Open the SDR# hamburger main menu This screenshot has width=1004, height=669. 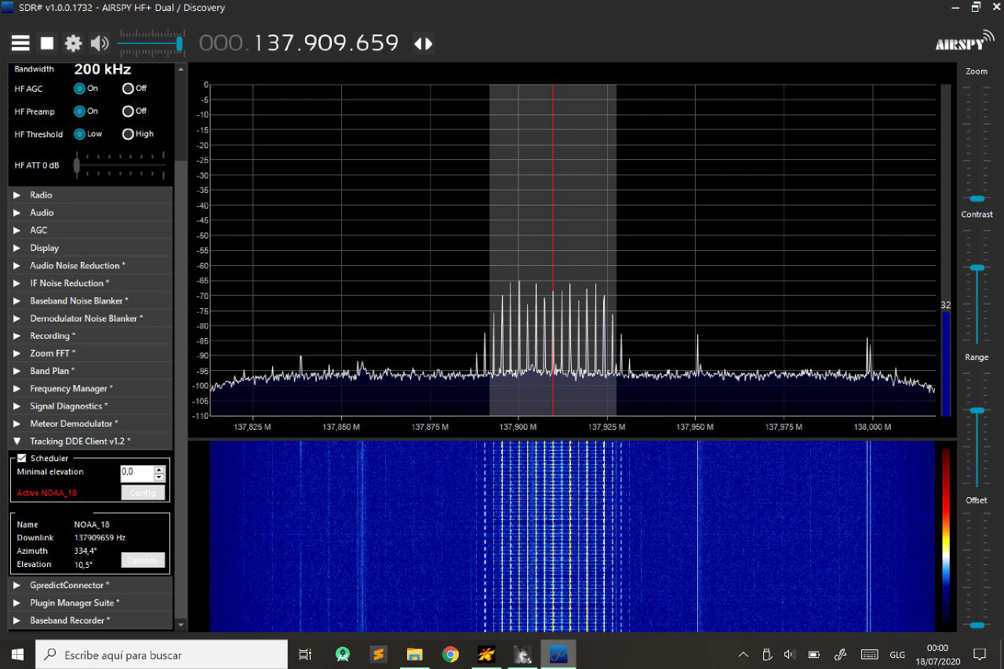[20, 43]
